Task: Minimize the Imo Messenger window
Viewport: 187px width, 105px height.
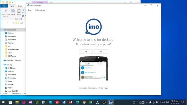Action: tap(145, 5)
